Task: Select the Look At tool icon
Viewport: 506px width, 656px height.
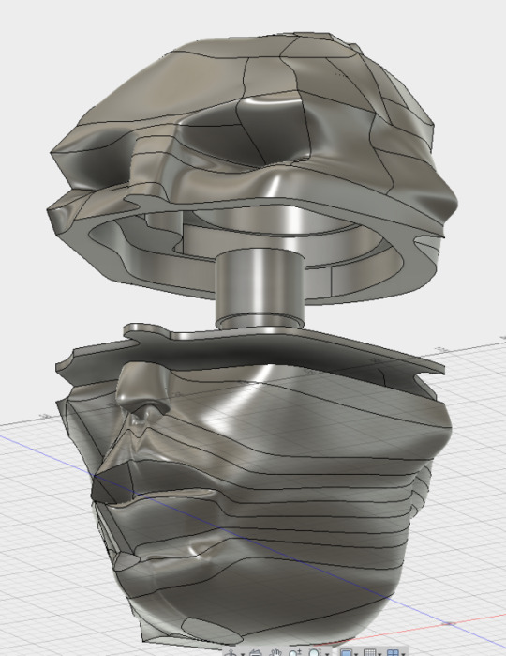Action: tap(255, 652)
